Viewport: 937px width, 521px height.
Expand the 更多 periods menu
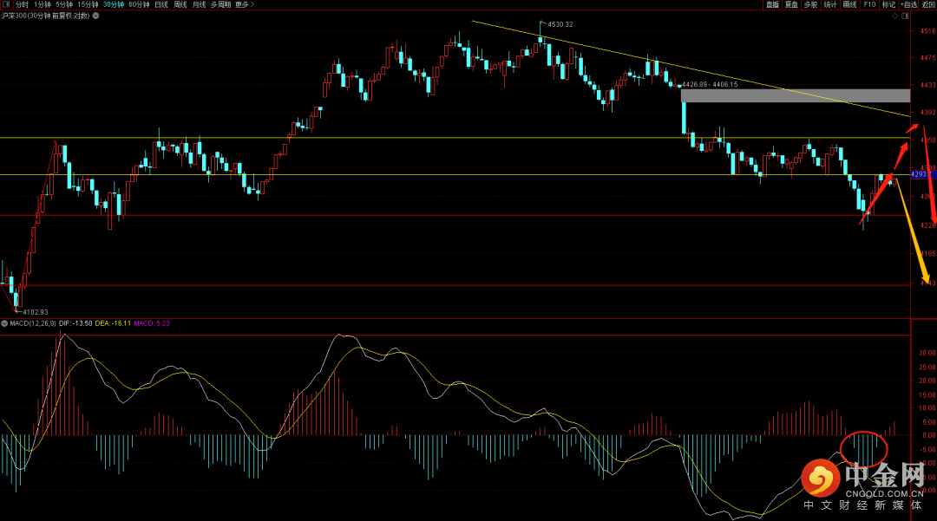click(x=245, y=4)
